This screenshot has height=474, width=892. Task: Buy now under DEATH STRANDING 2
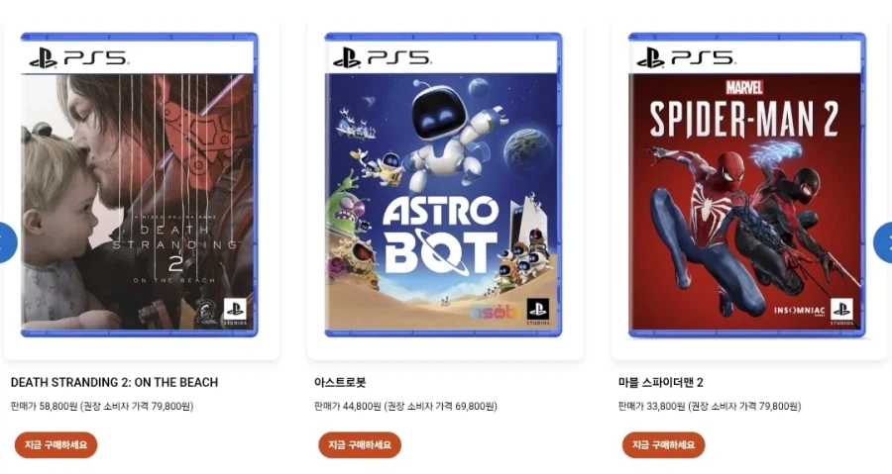click(x=56, y=445)
